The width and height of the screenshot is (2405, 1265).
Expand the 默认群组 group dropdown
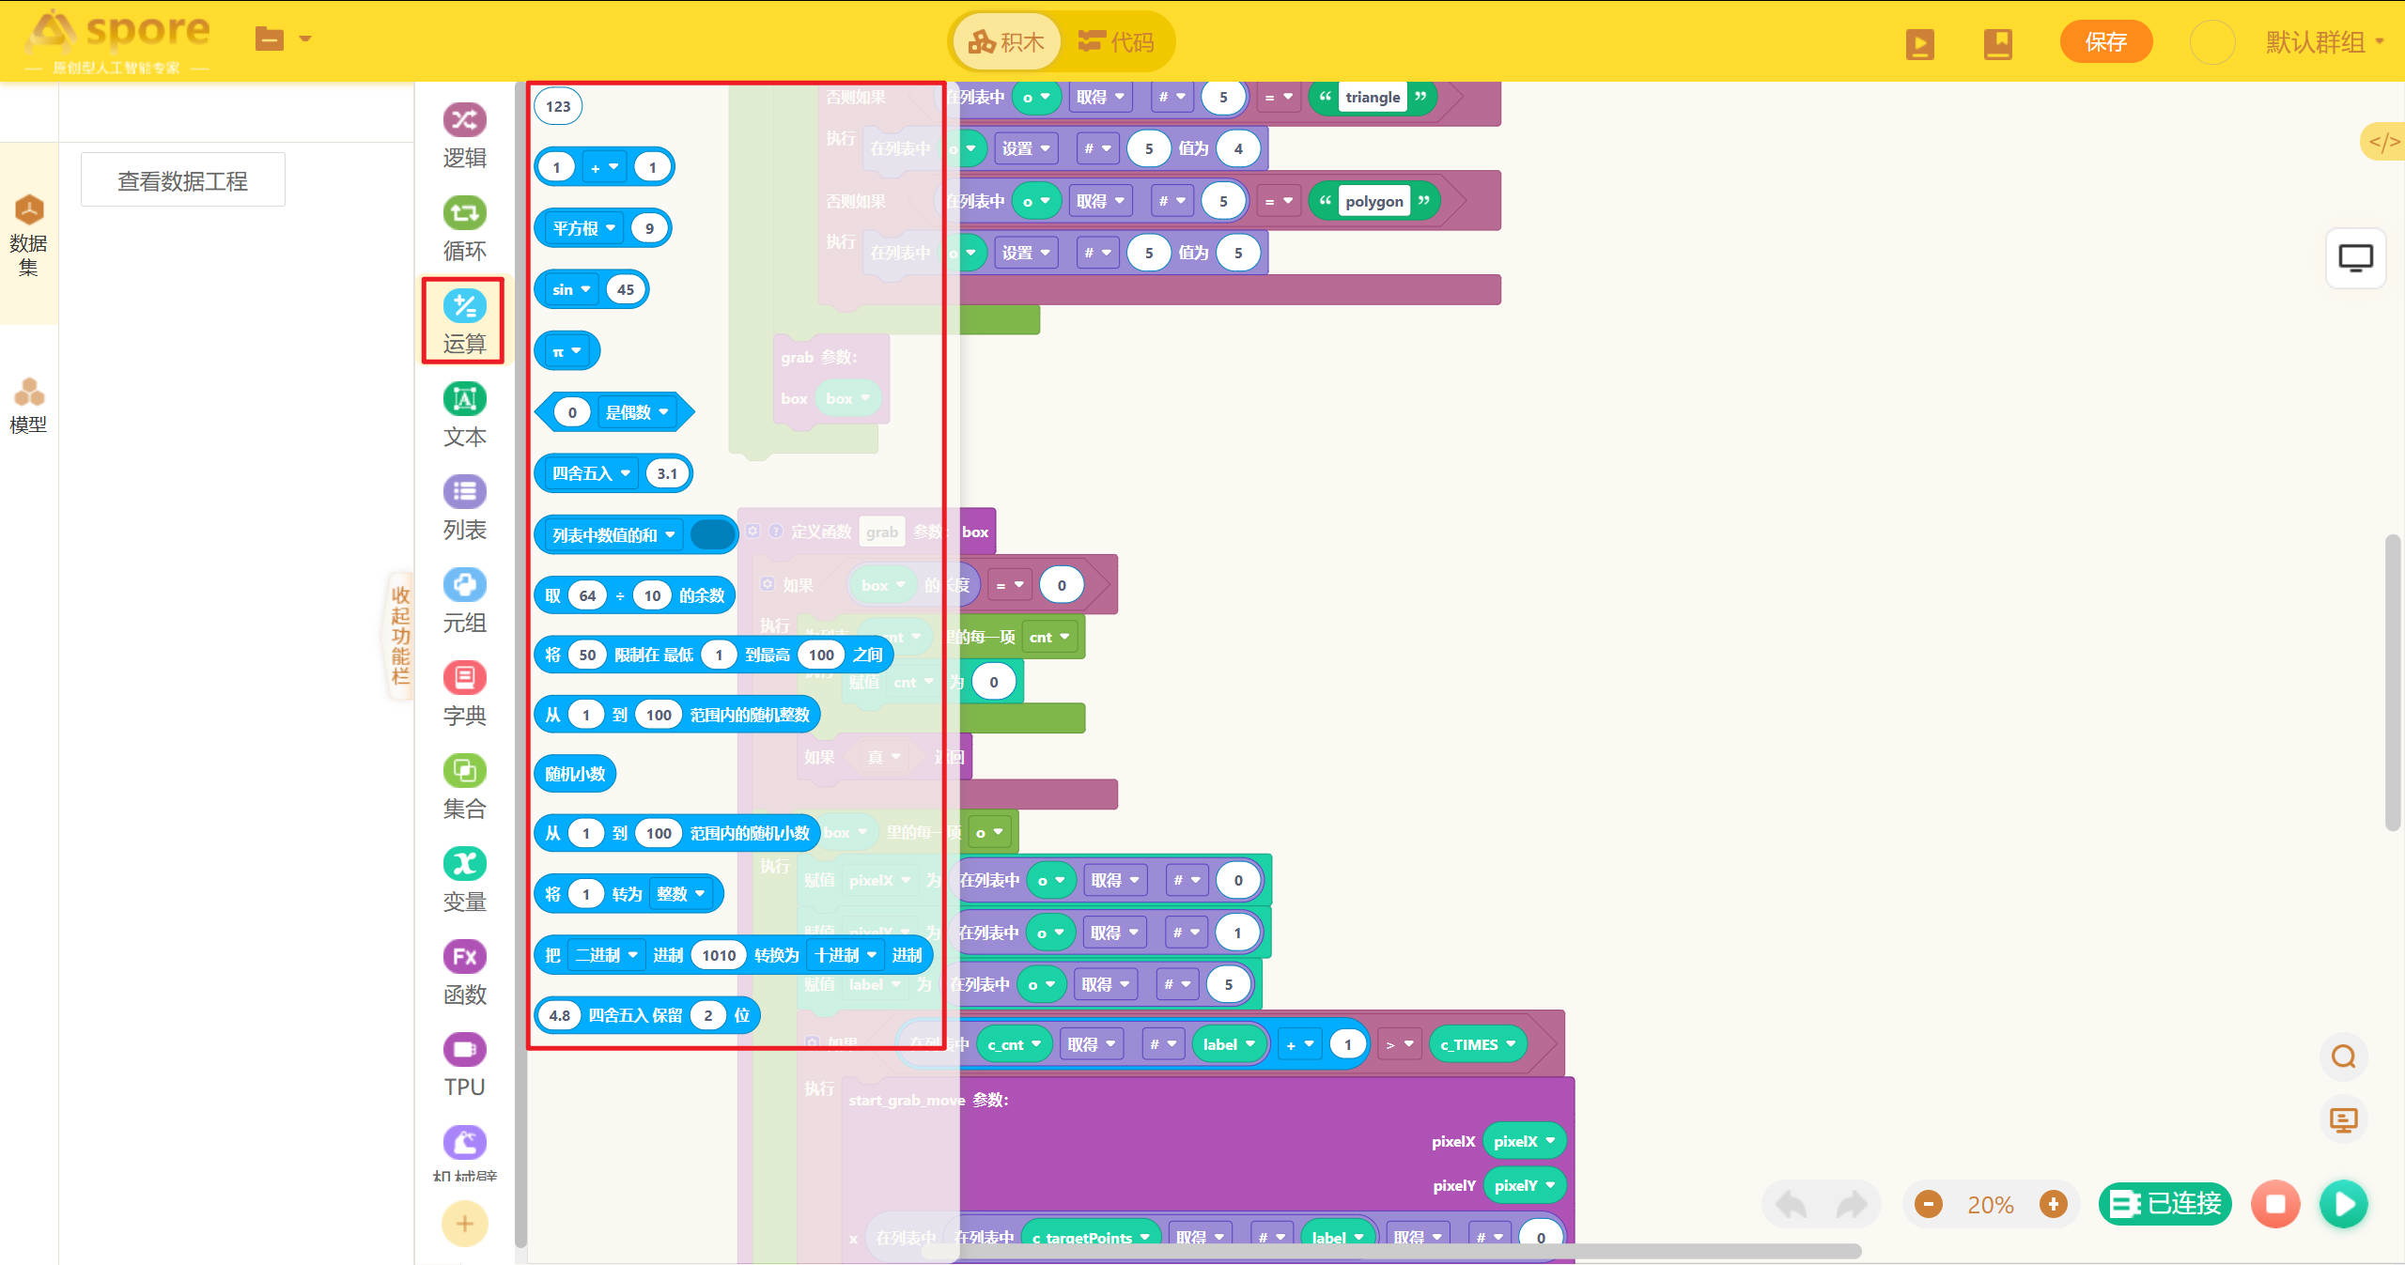[x=2325, y=42]
